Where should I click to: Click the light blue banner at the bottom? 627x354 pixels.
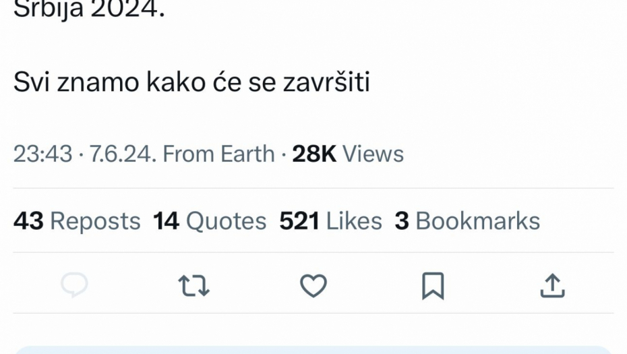click(313, 349)
